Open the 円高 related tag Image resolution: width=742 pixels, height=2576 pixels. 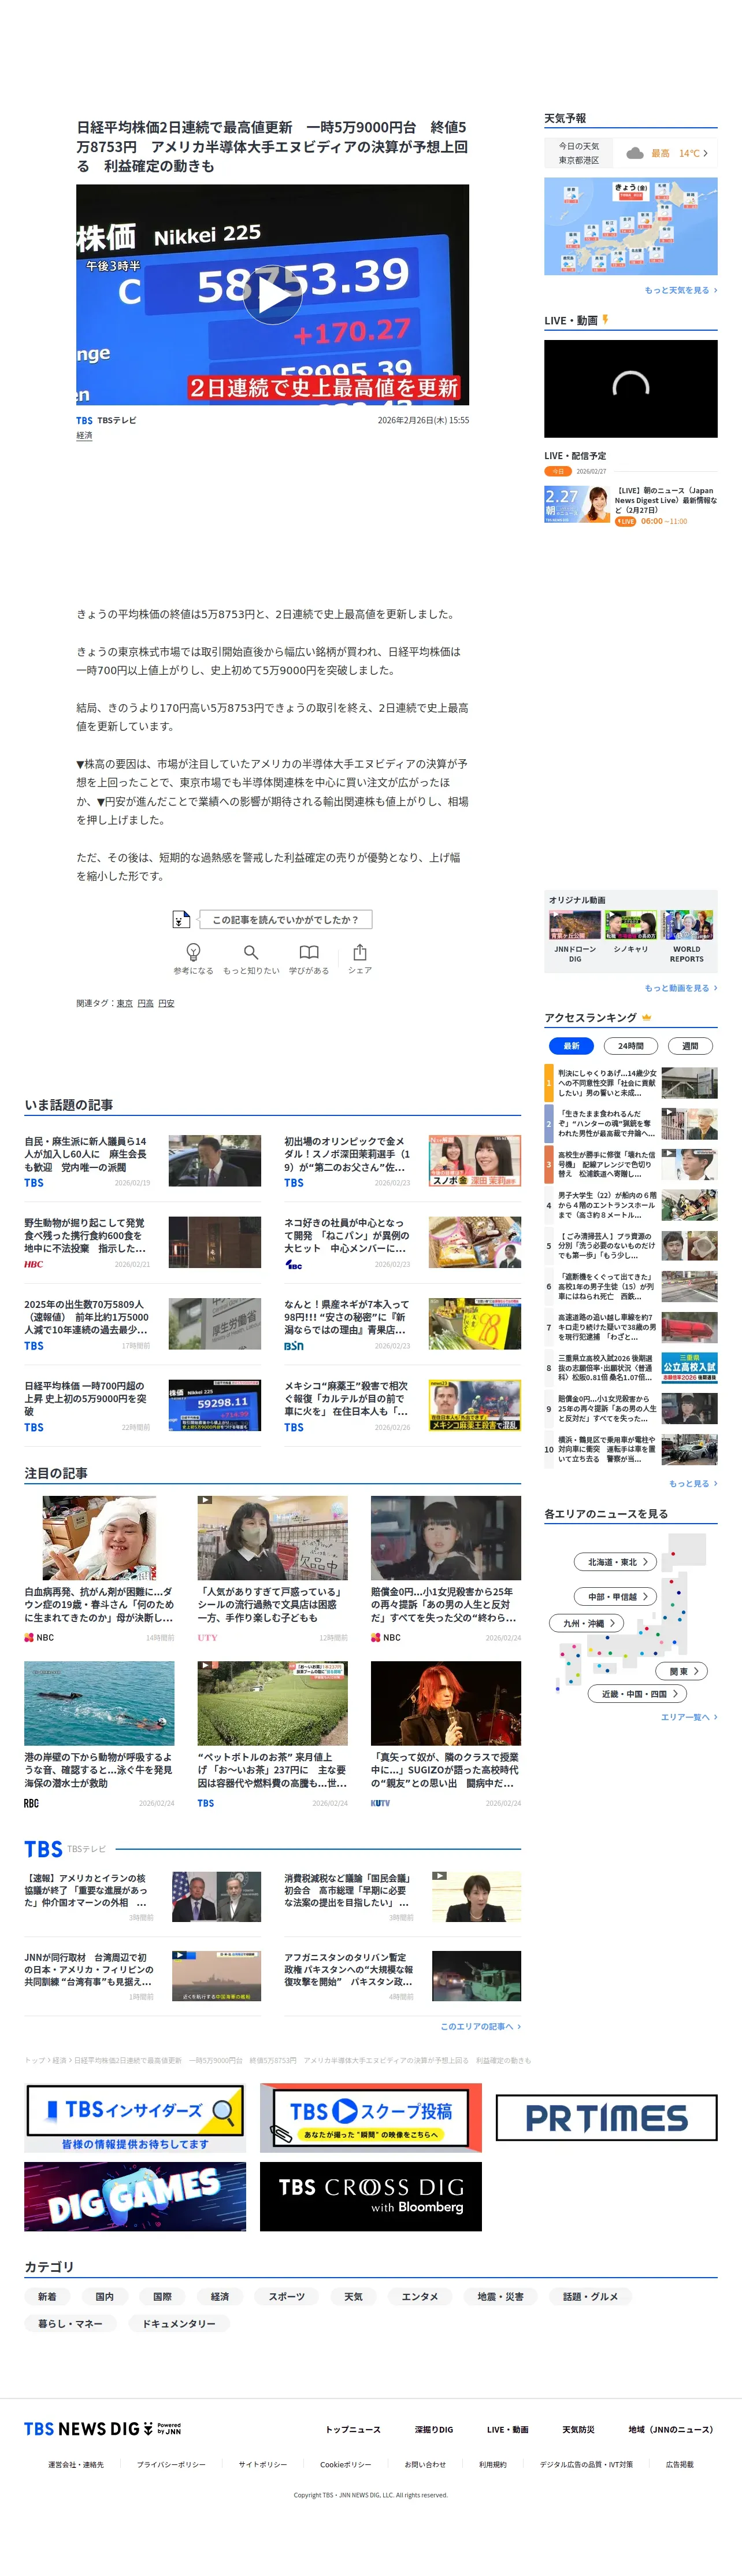(145, 1003)
